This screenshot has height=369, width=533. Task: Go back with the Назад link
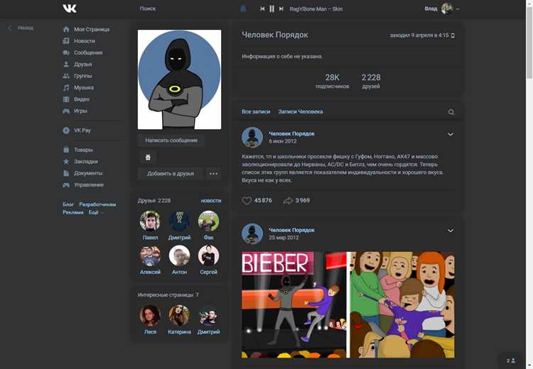coord(21,28)
